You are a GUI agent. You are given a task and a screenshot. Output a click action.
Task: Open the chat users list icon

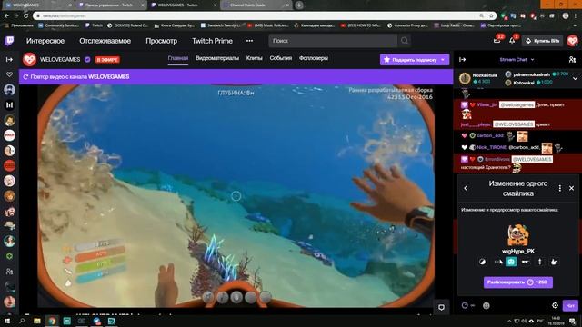(572, 59)
